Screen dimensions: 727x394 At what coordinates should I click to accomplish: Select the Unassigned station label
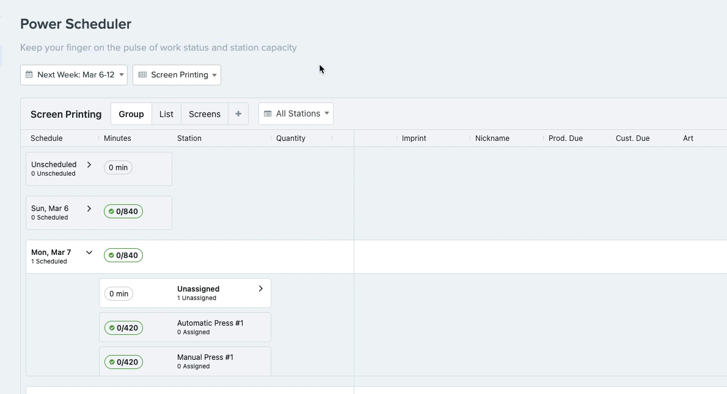tap(198, 289)
